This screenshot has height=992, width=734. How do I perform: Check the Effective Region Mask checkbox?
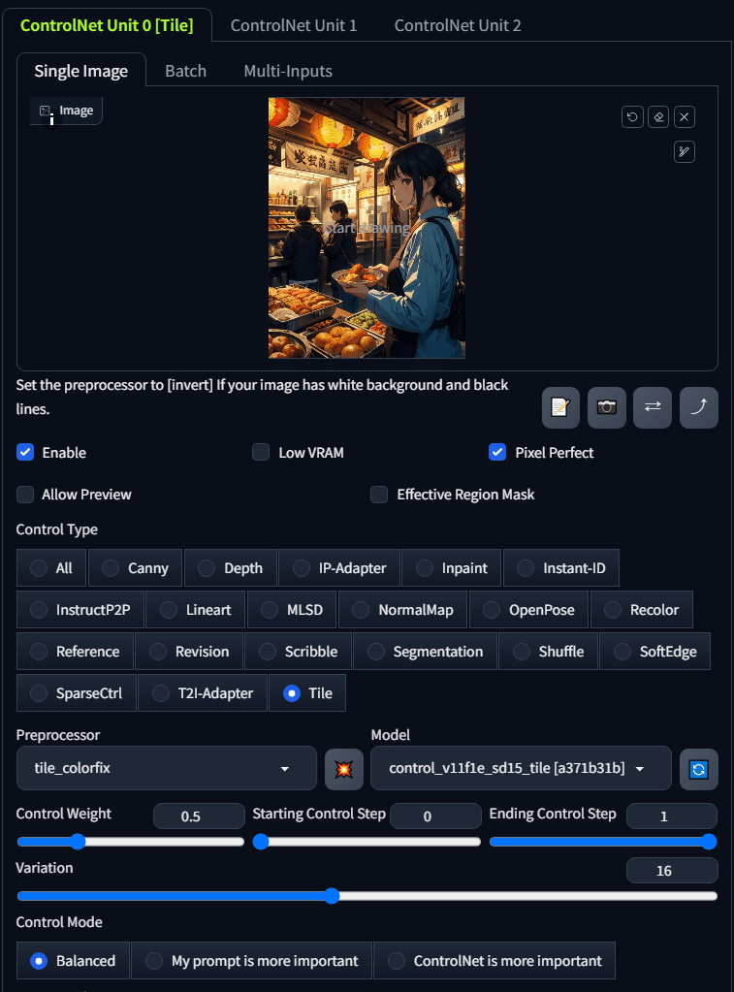[379, 495]
